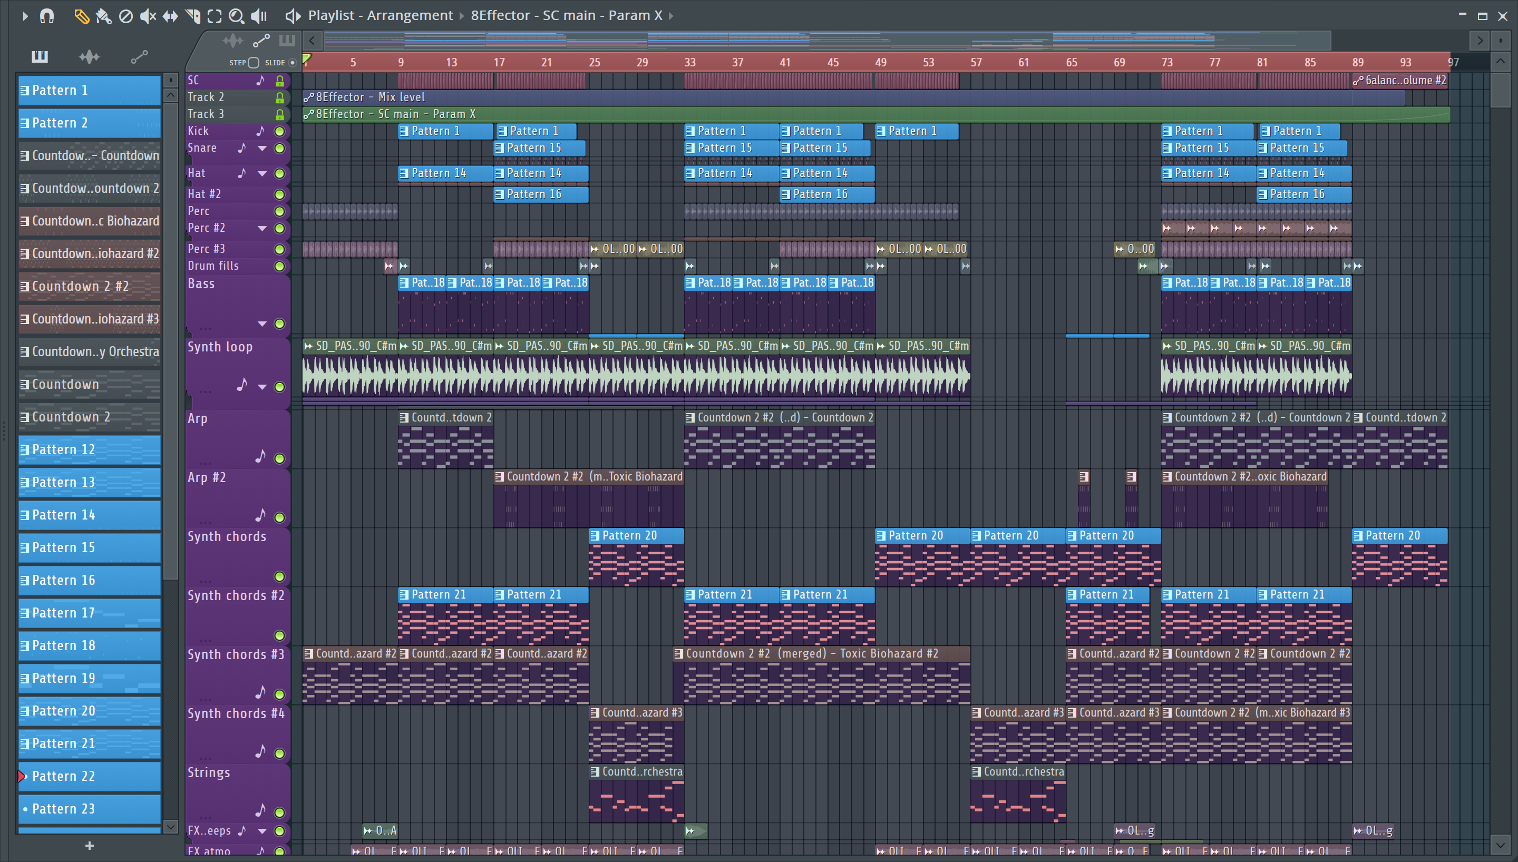Show pattern clips in the picker
1518x862 pixels.
(x=40, y=57)
